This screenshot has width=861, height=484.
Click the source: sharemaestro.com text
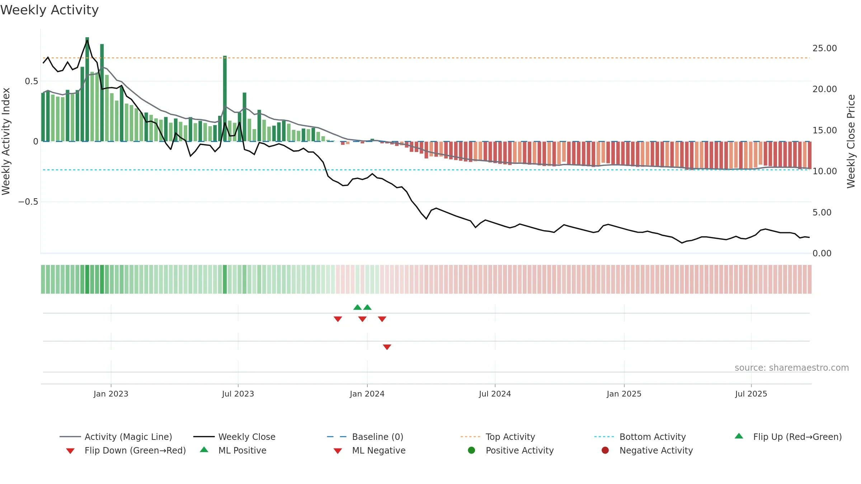pyautogui.click(x=792, y=367)
